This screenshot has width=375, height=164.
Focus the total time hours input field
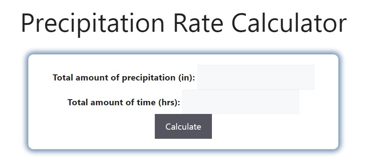tap(241, 102)
